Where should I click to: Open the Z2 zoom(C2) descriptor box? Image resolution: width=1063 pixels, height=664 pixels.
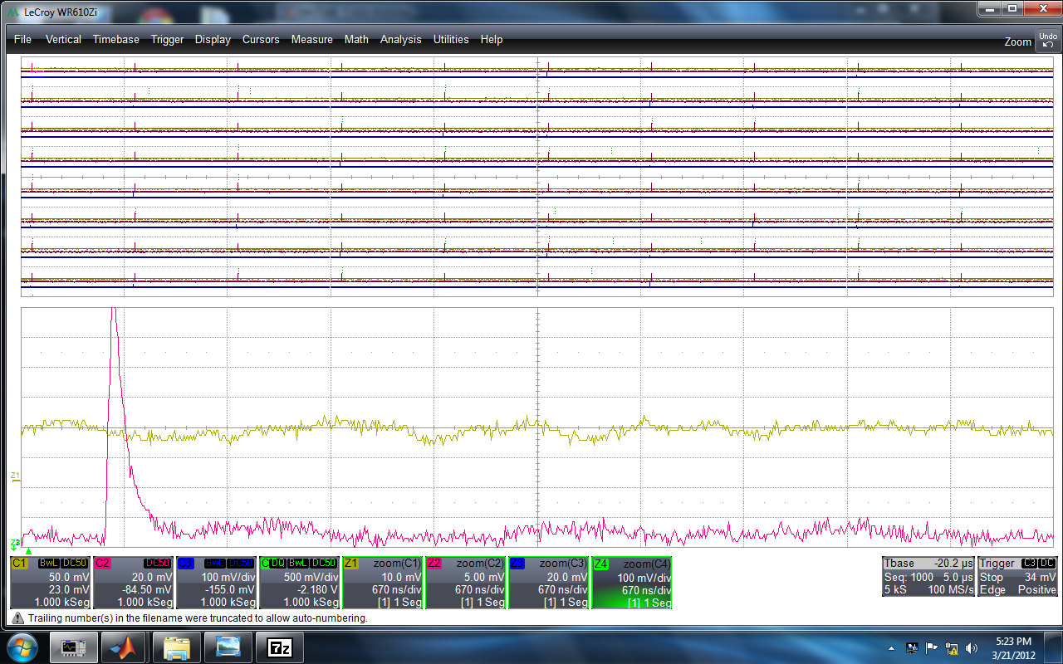[465, 583]
